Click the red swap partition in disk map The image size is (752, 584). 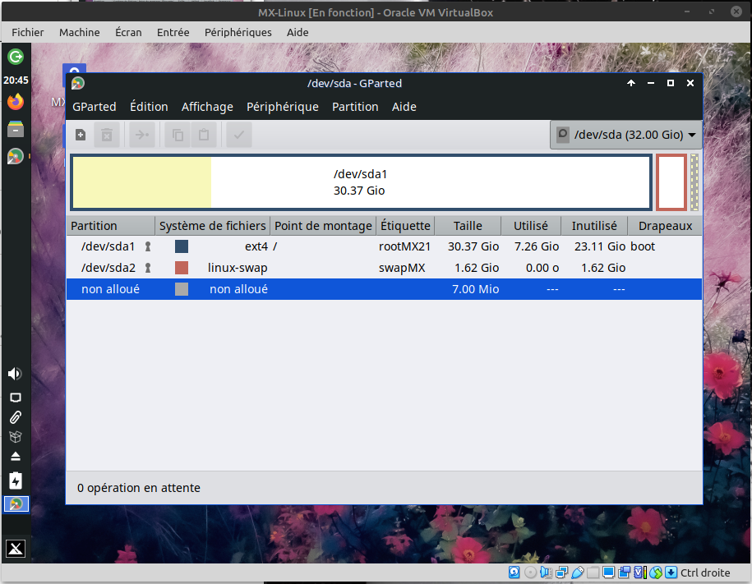[671, 182]
